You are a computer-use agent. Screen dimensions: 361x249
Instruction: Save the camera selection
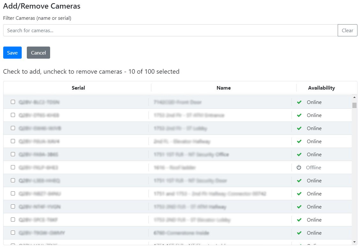[x=12, y=53]
